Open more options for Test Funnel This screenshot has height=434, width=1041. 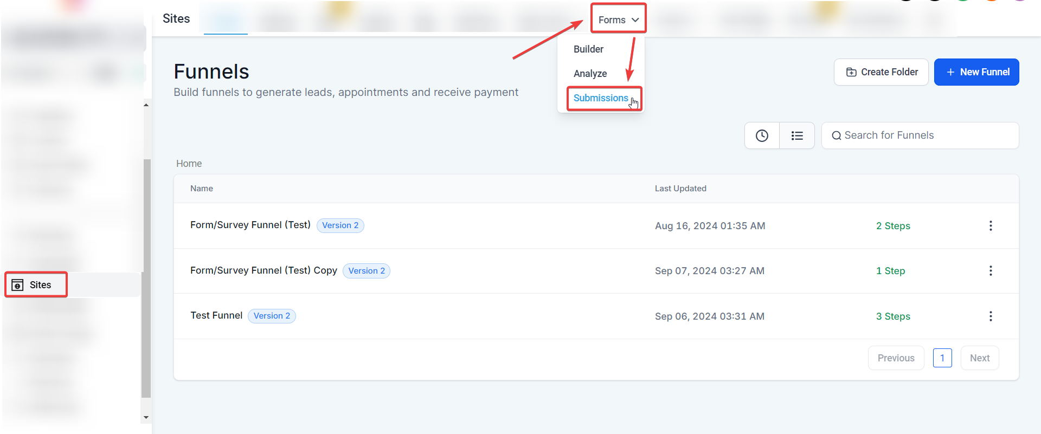(991, 316)
